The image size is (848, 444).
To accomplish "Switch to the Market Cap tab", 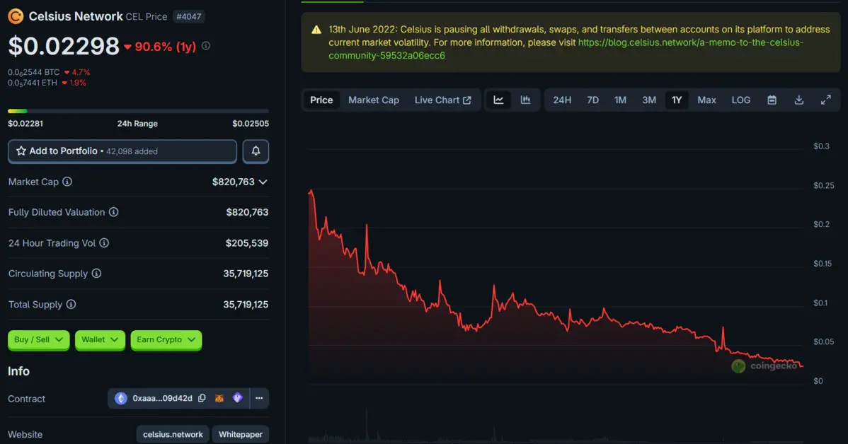I will (373, 100).
